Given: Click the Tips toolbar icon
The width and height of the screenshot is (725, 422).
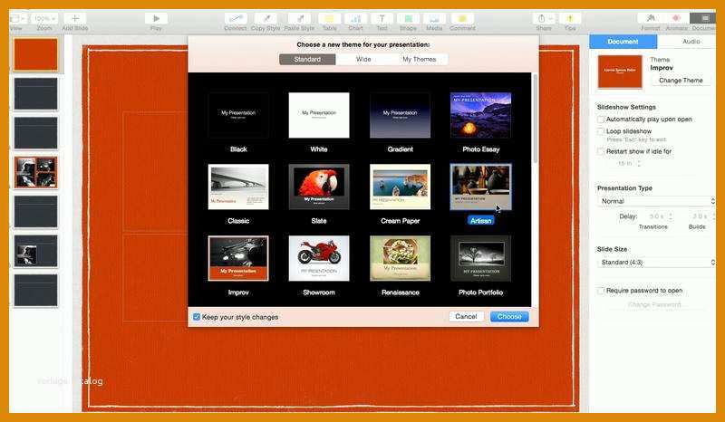Looking at the screenshot, I should [x=570, y=18].
